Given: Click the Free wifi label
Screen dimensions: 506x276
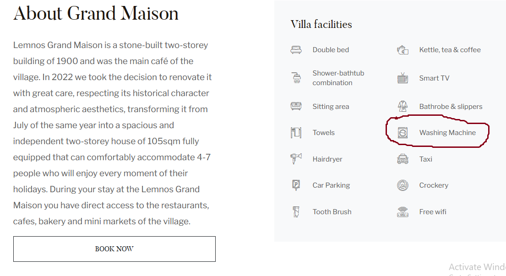Looking at the screenshot, I should click(x=433, y=212).
